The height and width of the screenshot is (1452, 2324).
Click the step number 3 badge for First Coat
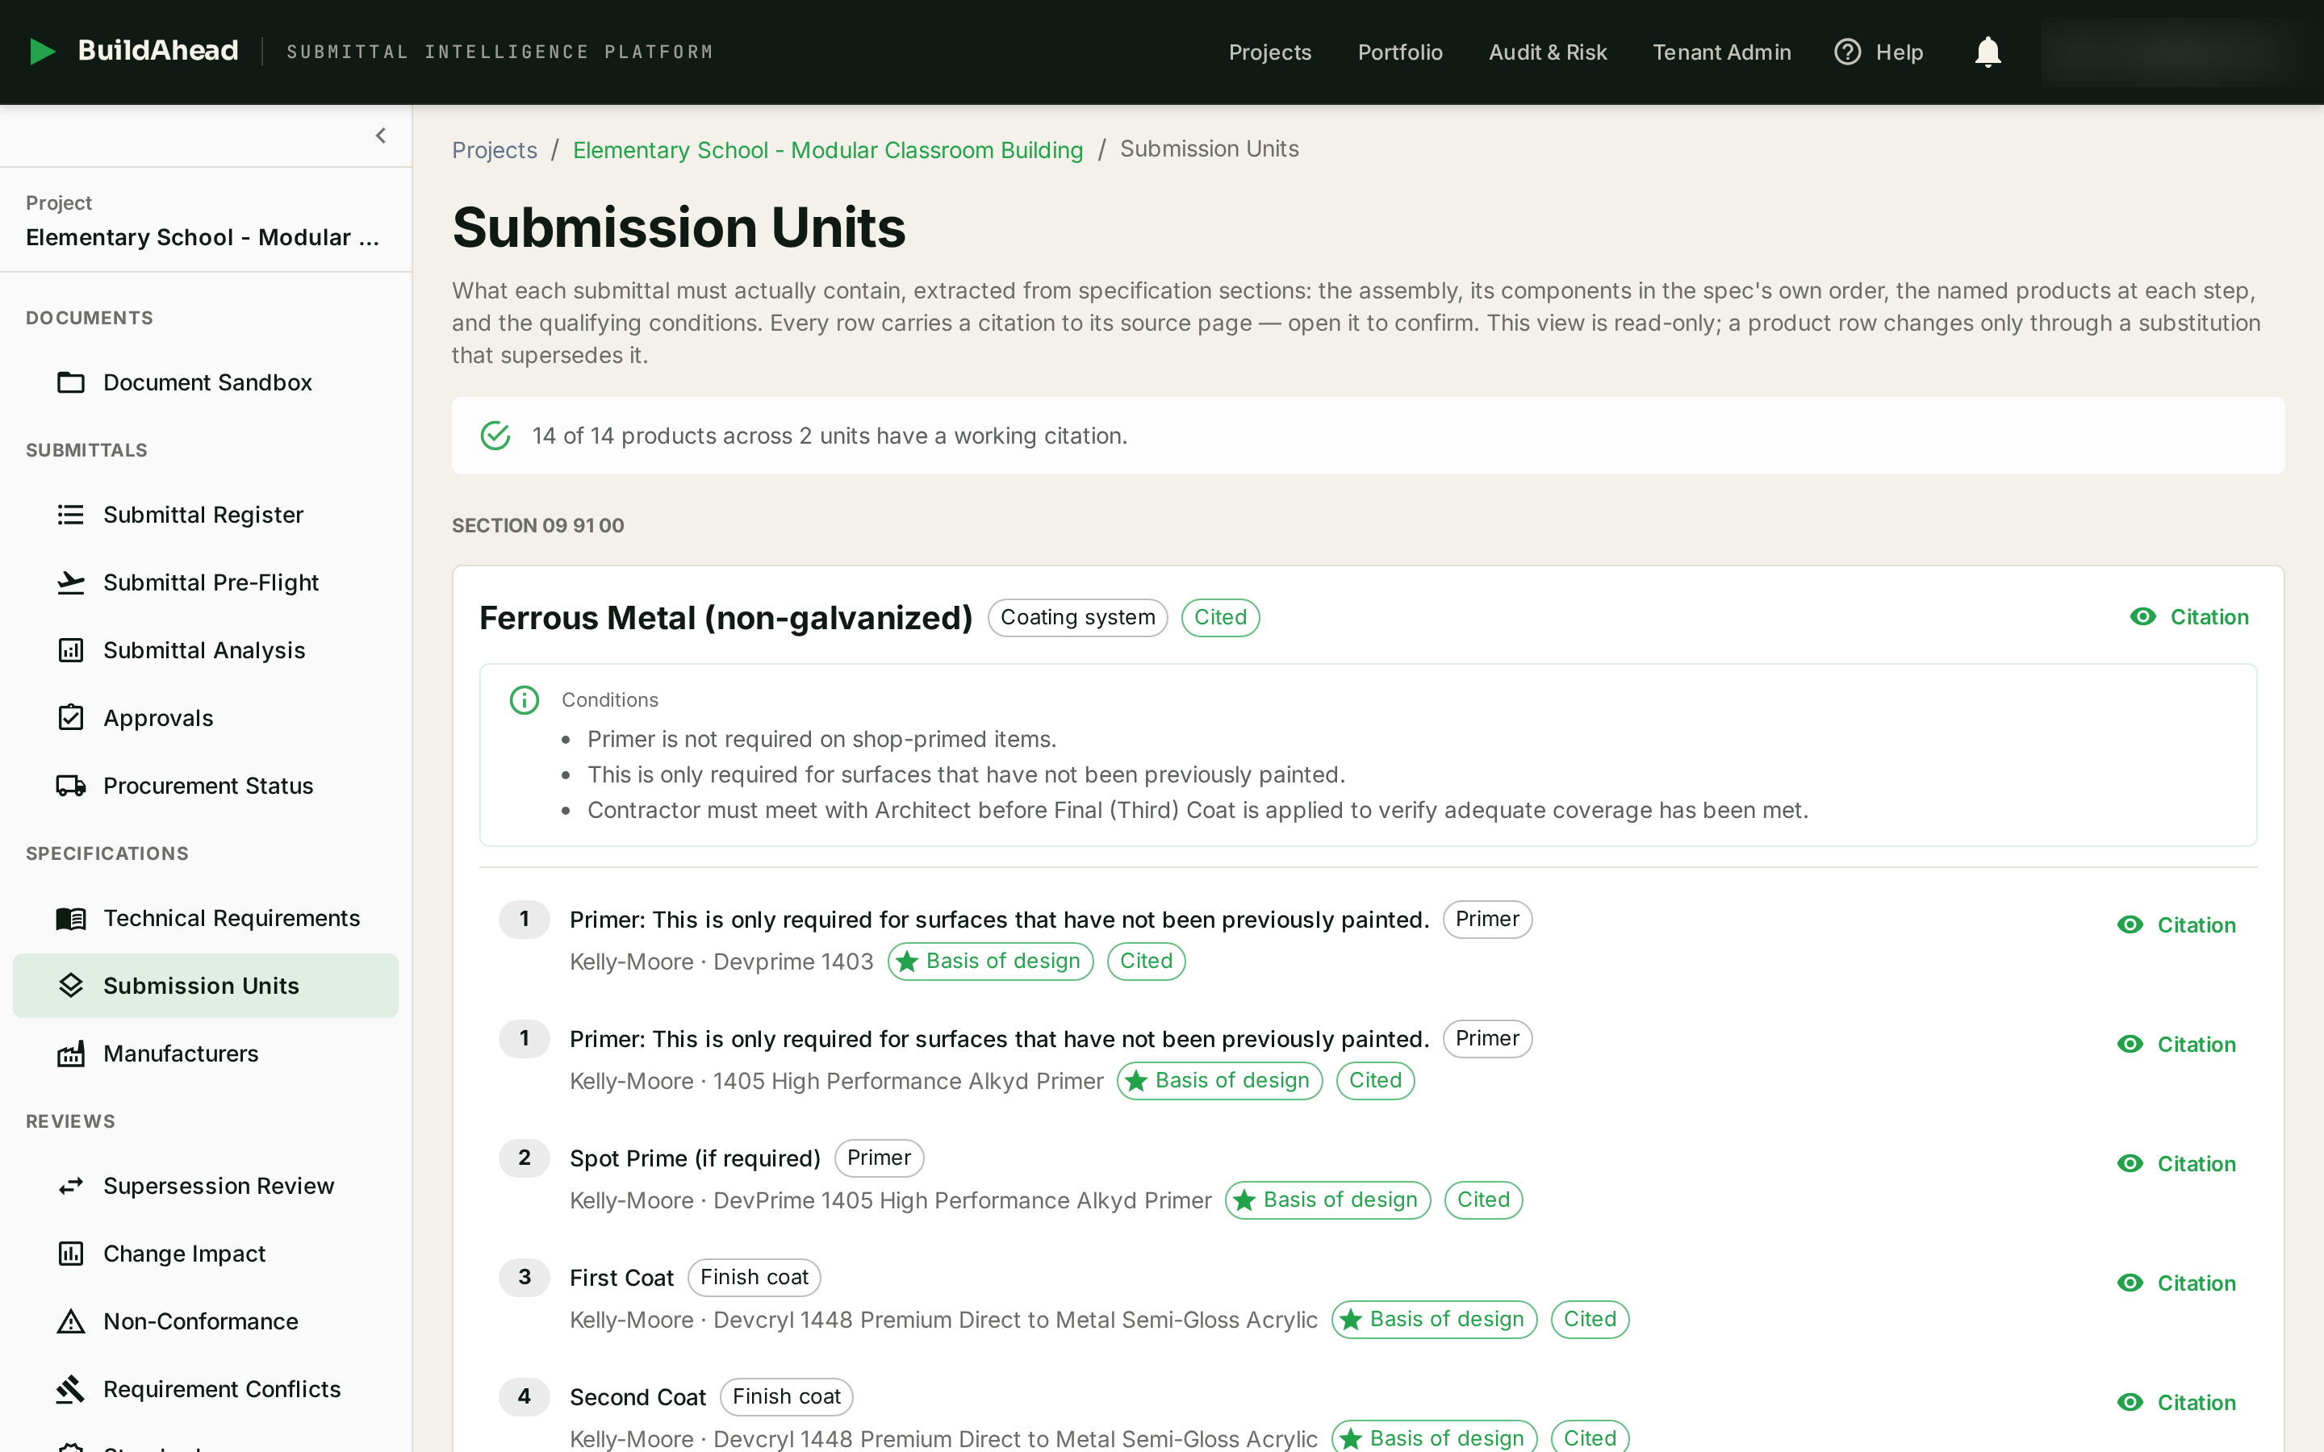(525, 1277)
